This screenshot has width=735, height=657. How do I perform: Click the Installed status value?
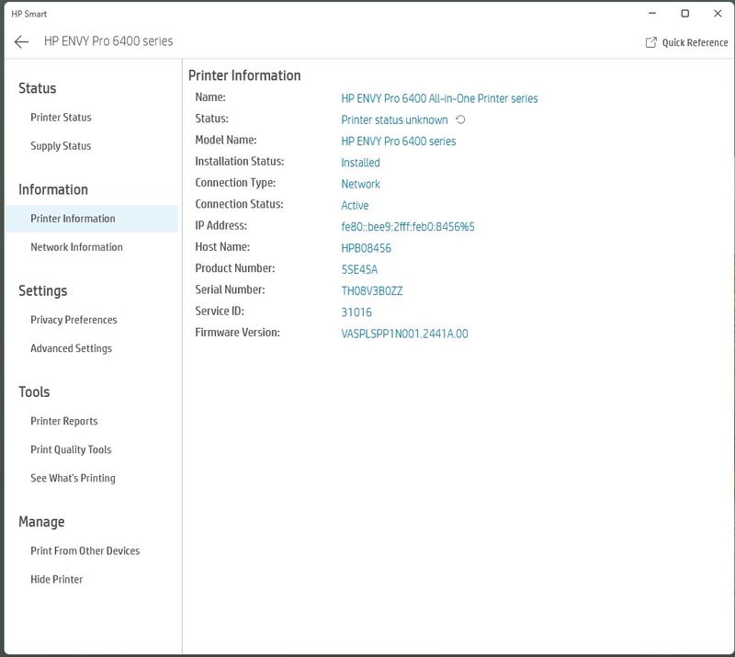coord(360,163)
